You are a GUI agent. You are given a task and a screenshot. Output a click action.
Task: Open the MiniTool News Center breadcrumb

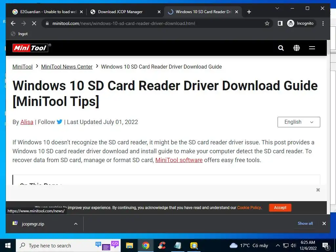[x=67, y=67]
